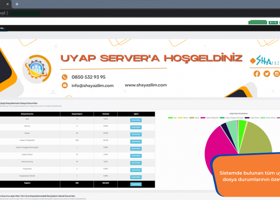The height and width of the screenshot is (200, 280).
Task: Toggle the Bozma yellow legend swatch
Action: coord(180,118)
